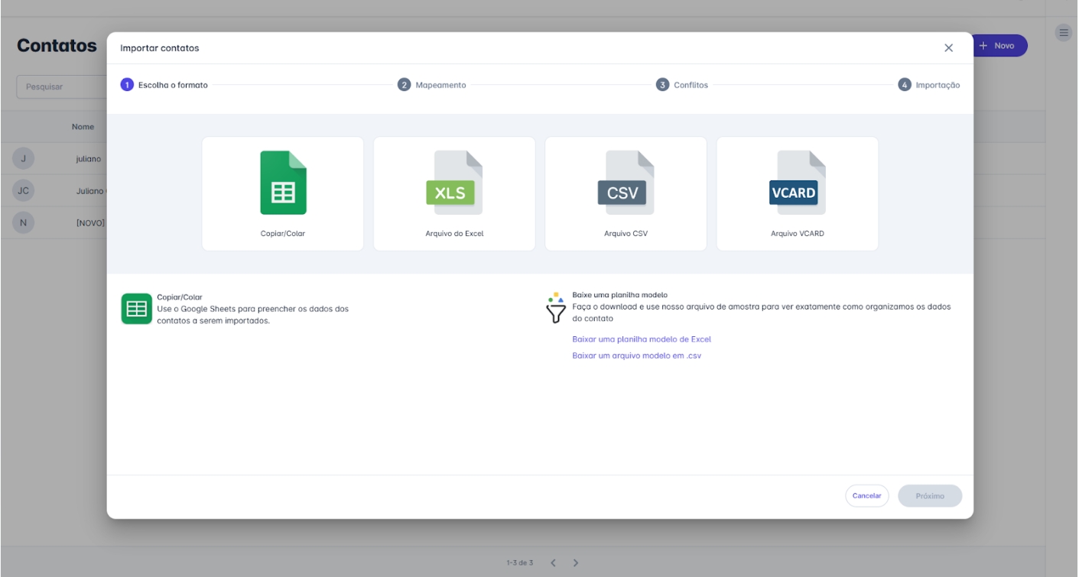Click the Próximo button
Screen dimensions: 1079x577
pyautogui.click(x=930, y=496)
